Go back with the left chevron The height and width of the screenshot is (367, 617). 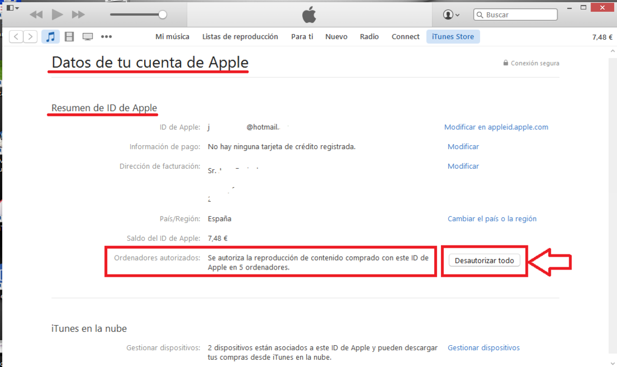tap(16, 36)
